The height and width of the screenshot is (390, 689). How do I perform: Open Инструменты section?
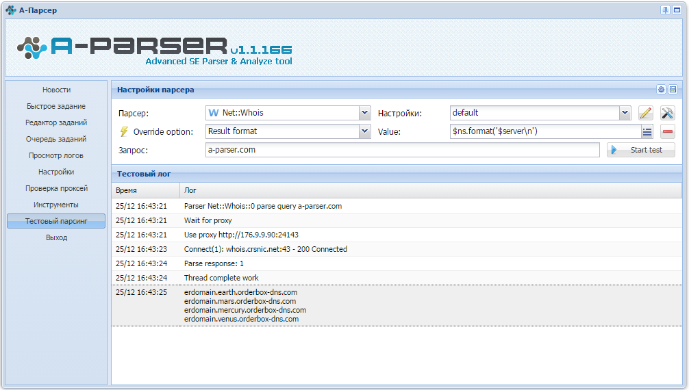coord(56,205)
